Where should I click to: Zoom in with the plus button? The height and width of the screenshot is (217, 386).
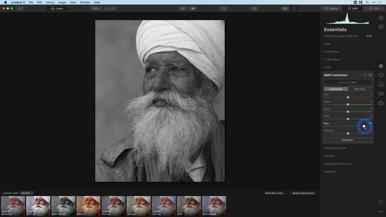tap(113, 8)
